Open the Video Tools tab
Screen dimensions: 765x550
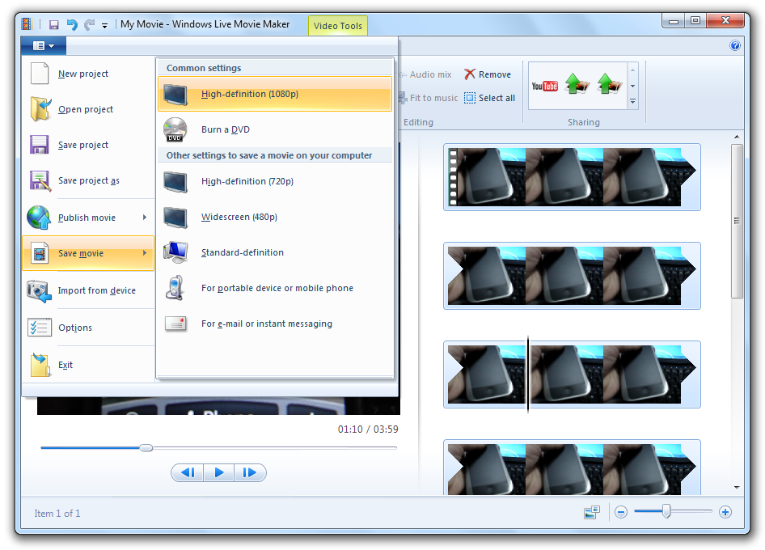(337, 26)
